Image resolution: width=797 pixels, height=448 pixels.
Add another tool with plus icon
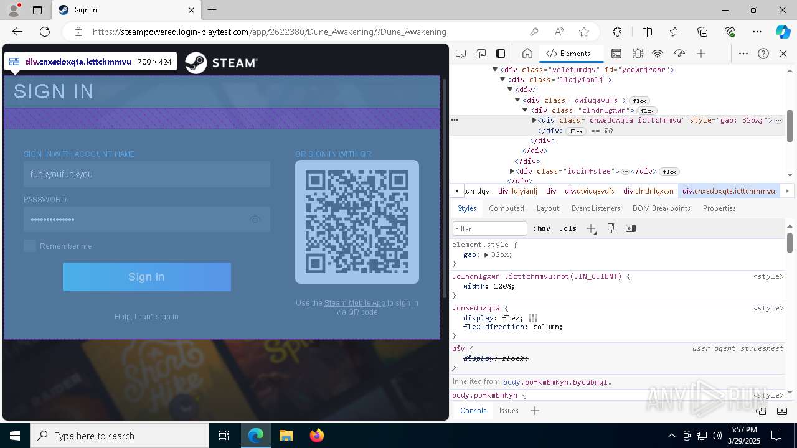701,54
